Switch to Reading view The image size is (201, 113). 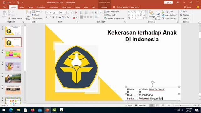pyautogui.click(x=163, y=105)
